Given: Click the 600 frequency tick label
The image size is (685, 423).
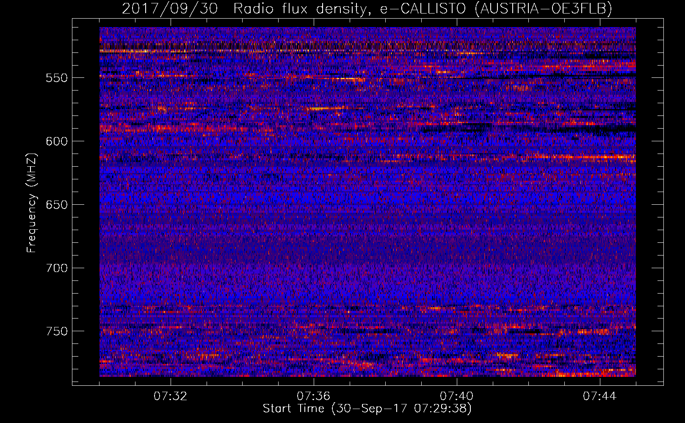Looking at the screenshot, I should [x=57, y=141].
